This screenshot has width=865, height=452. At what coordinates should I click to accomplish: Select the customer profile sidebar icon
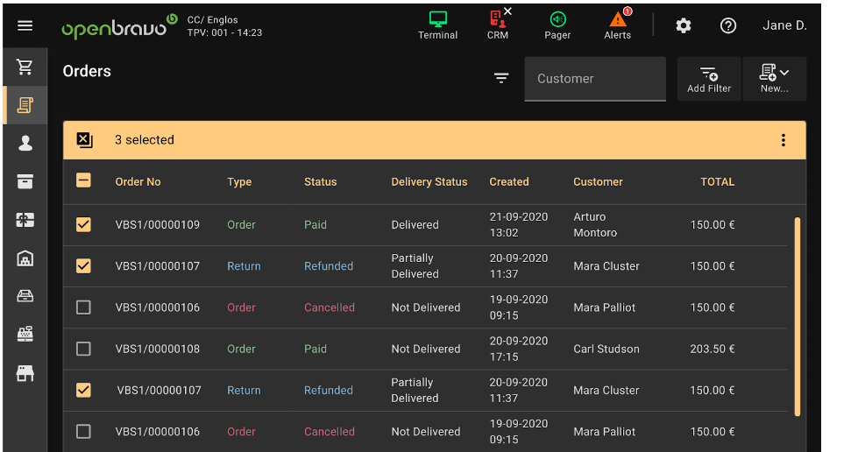(25, 143)
